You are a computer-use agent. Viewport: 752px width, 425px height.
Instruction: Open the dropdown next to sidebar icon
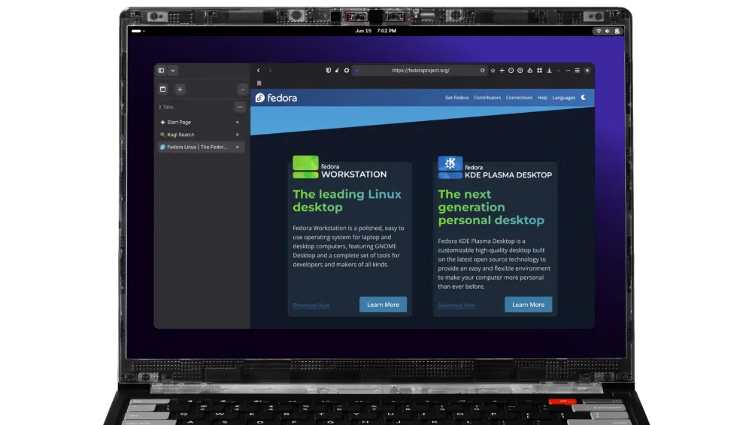173,71
